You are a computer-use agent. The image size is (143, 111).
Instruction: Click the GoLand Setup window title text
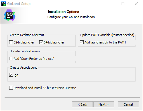coord(19,4)
